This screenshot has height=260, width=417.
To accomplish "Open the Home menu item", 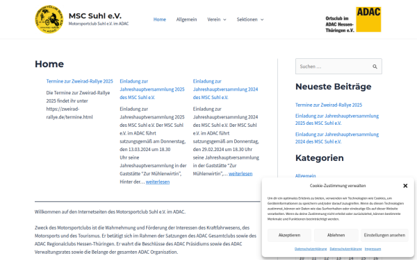I will (160, 19).
